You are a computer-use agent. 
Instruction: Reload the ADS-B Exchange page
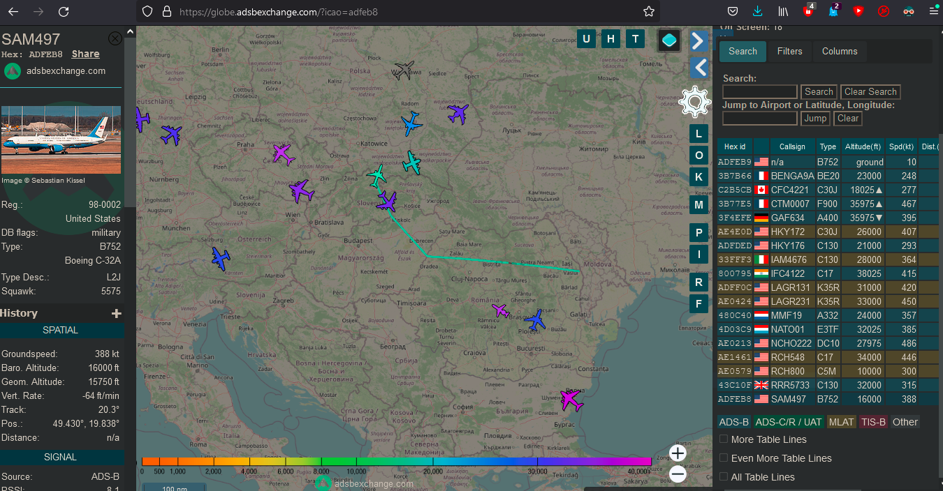coord(64,11)
